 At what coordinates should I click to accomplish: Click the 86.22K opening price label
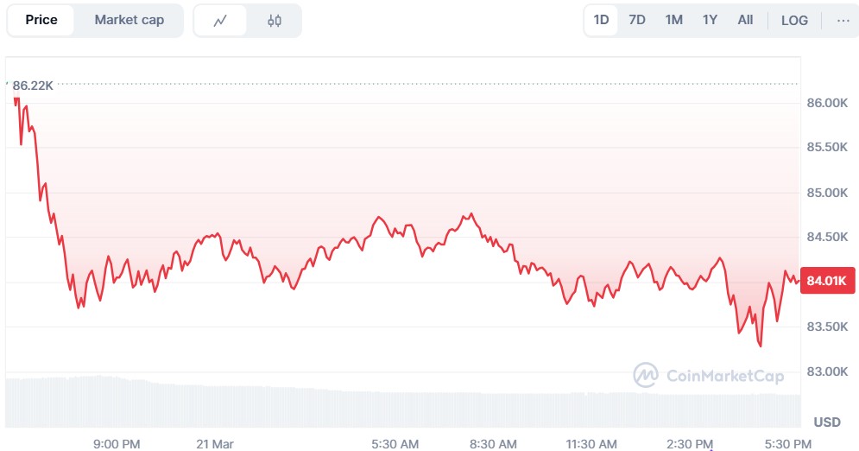coord(33,85)
